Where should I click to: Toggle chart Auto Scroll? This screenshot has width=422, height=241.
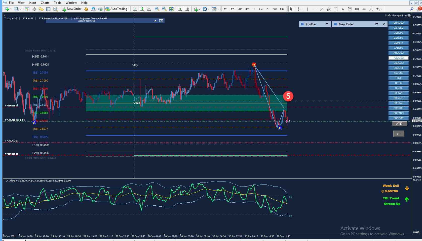point(180,9)
